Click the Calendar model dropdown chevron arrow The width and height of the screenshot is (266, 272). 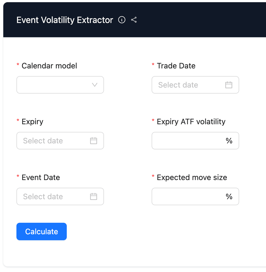[94, 85]
